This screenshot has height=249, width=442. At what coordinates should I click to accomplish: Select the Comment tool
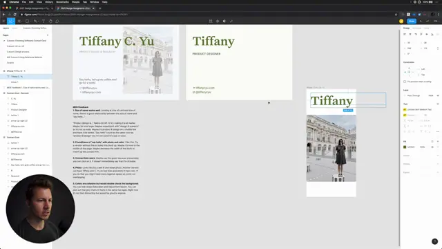[x=57, y=21]
